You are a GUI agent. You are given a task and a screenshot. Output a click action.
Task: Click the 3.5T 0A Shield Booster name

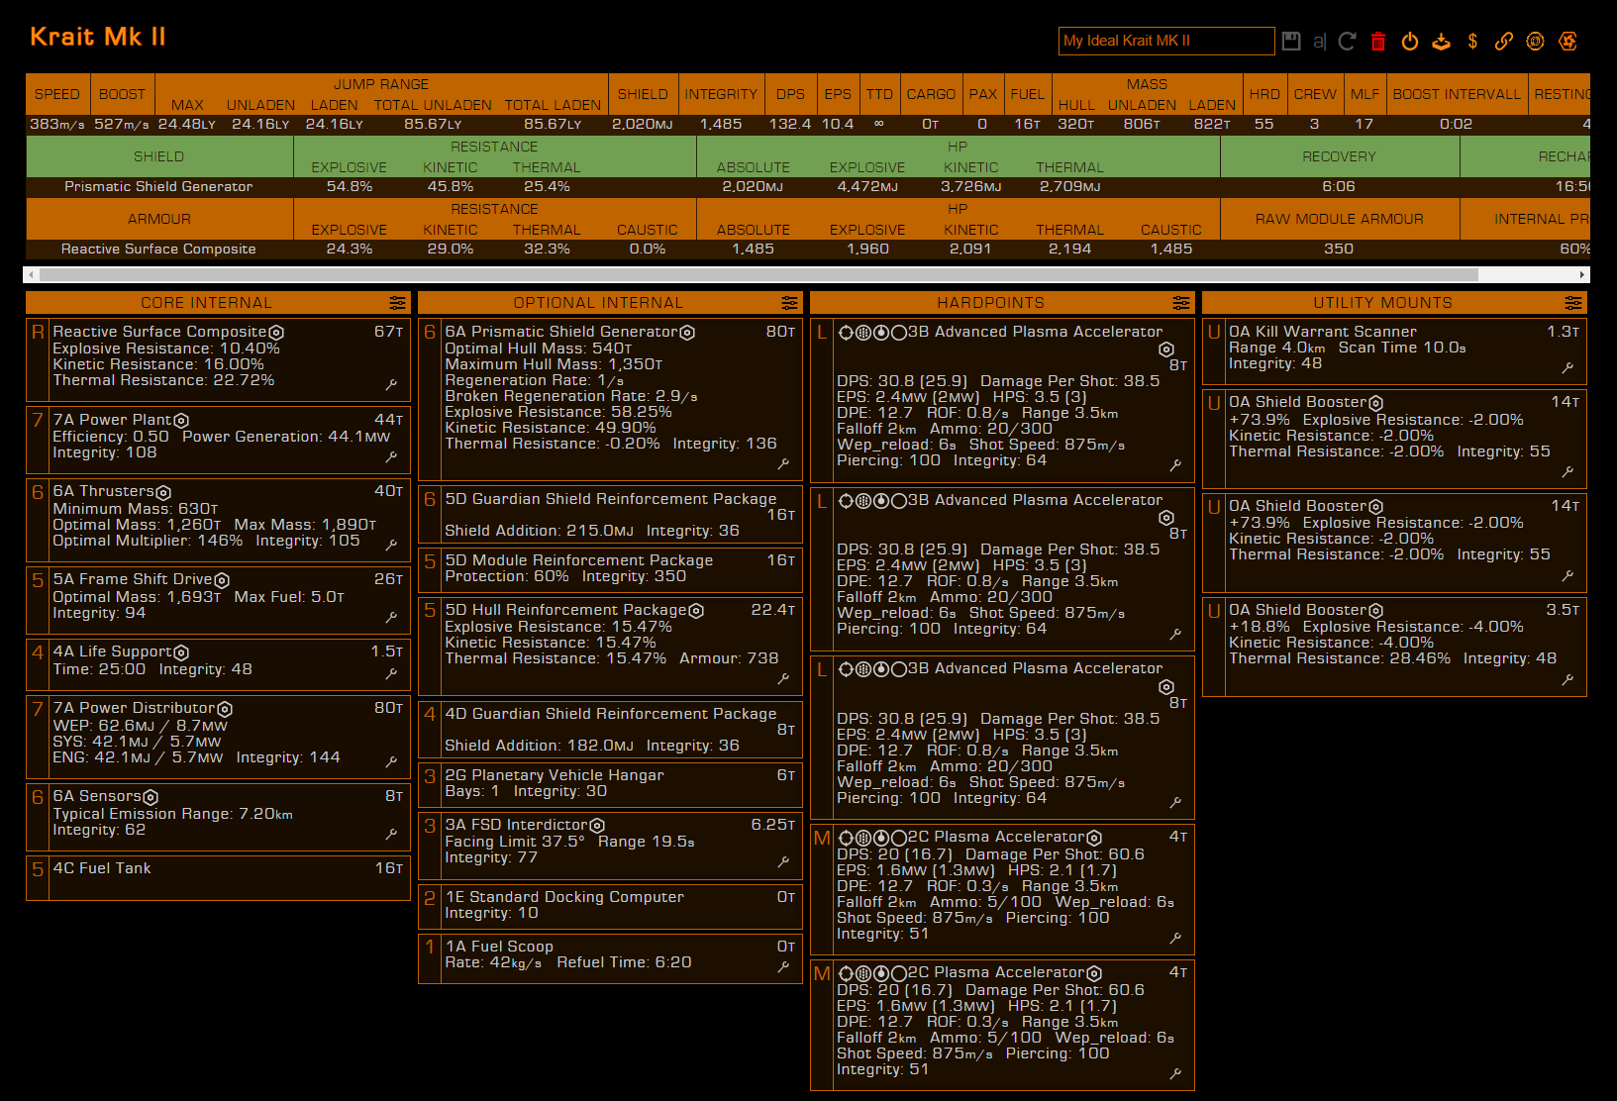tap(1297, 610)
